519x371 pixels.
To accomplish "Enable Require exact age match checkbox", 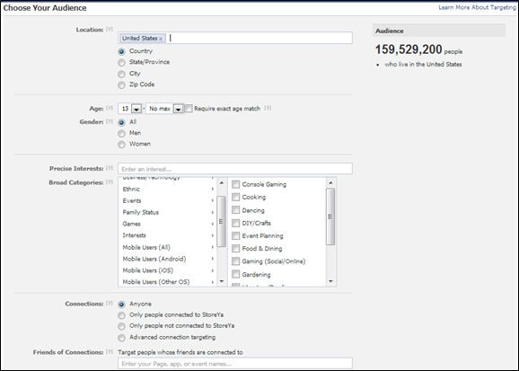I will [189, 109].
